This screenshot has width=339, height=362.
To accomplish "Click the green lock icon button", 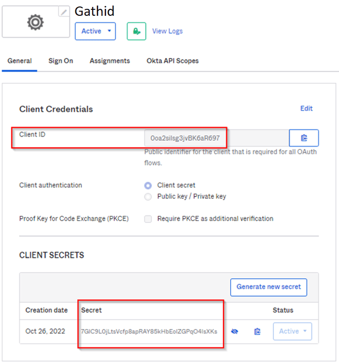I will [136, 31].
